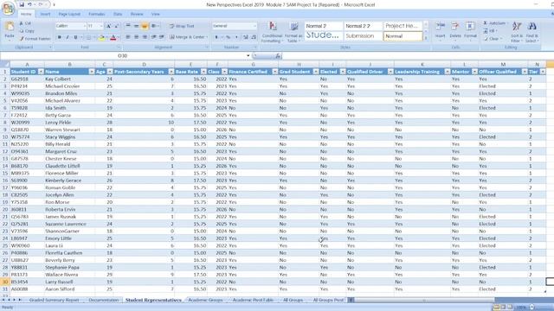The image size is (554, 311).
Task: Click the Align Text Right icon
Action: coord(145,36)
